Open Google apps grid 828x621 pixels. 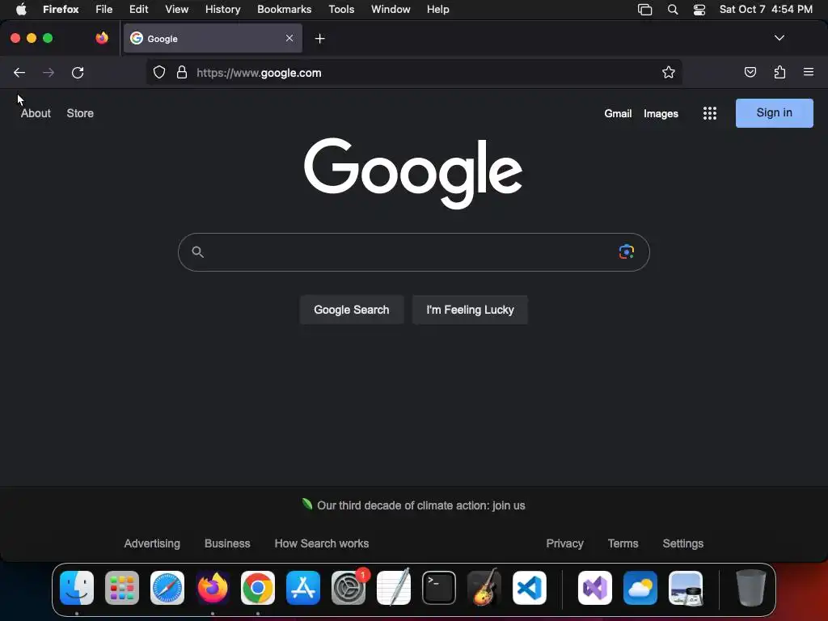pyautogui.click(x=710, y=113)
